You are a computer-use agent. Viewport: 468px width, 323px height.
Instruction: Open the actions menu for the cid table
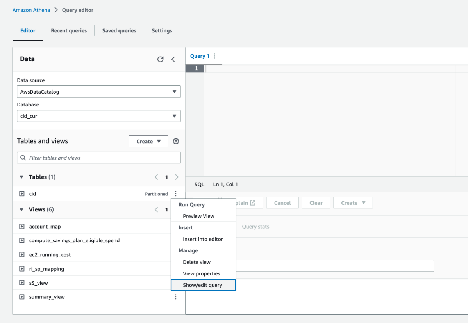175,193
